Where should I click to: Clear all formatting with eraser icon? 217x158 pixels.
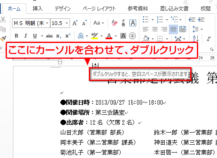pyautogui.click(x=114, y=23)
